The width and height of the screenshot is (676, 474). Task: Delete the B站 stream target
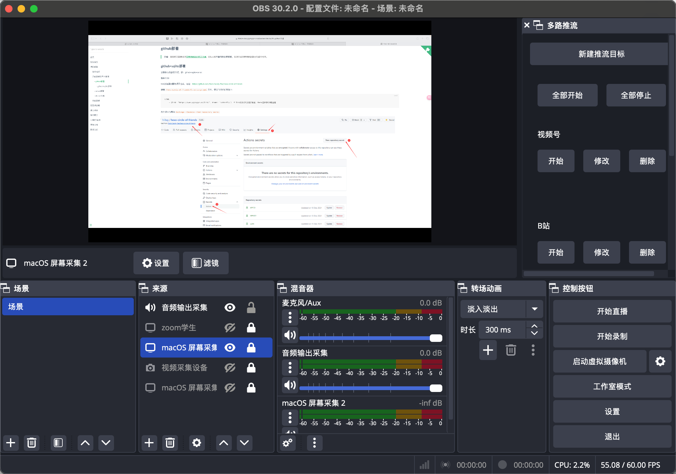click(x=647, y=252)
